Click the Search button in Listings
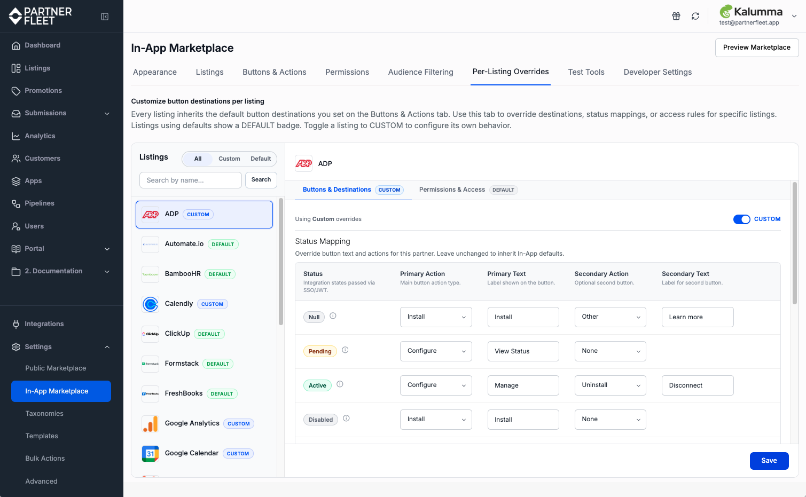Viewport: 806px width, 497px height. (261, 180)
